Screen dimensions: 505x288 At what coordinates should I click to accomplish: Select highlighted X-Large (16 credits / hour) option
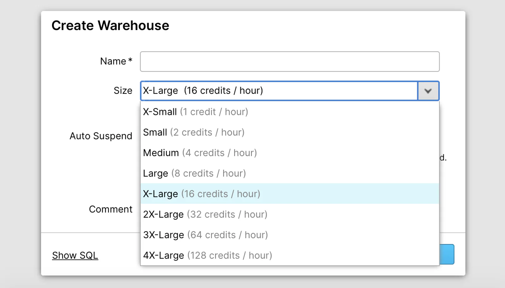click(290, 194)
